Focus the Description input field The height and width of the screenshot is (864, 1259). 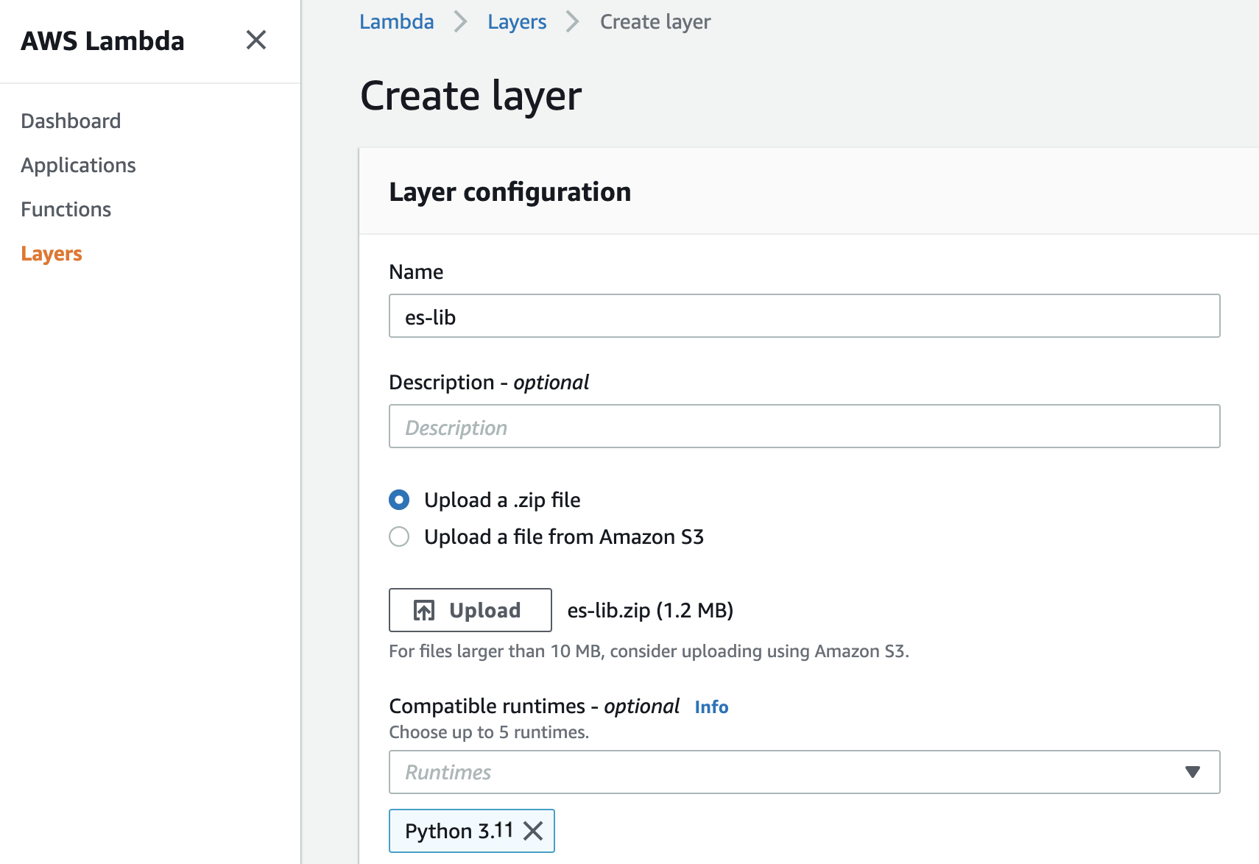click(805, 426)
